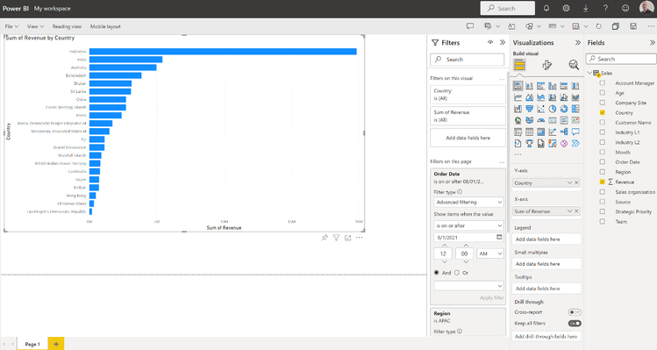Image resolution: width=657 pixels, height=350 pixels.
Task: Select the clustered column chart visual
Action: [553, 86]
